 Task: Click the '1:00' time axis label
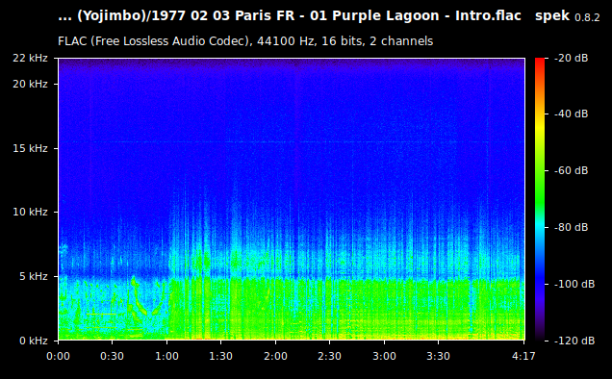click(167, 356)
